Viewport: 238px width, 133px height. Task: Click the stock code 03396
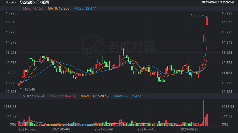pos(10,2)
